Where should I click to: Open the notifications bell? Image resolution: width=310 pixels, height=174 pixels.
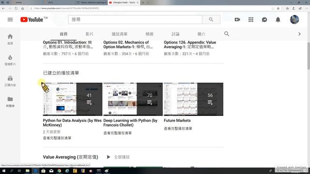[278, 19]
